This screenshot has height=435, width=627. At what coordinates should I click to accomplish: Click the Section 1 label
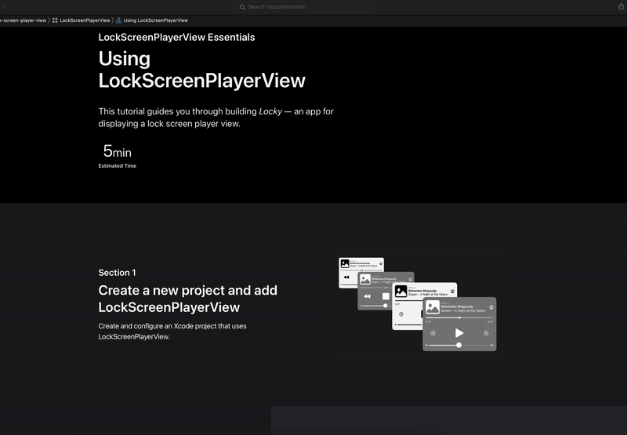117,273
